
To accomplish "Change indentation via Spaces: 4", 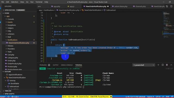I will [x=150, y=97].
